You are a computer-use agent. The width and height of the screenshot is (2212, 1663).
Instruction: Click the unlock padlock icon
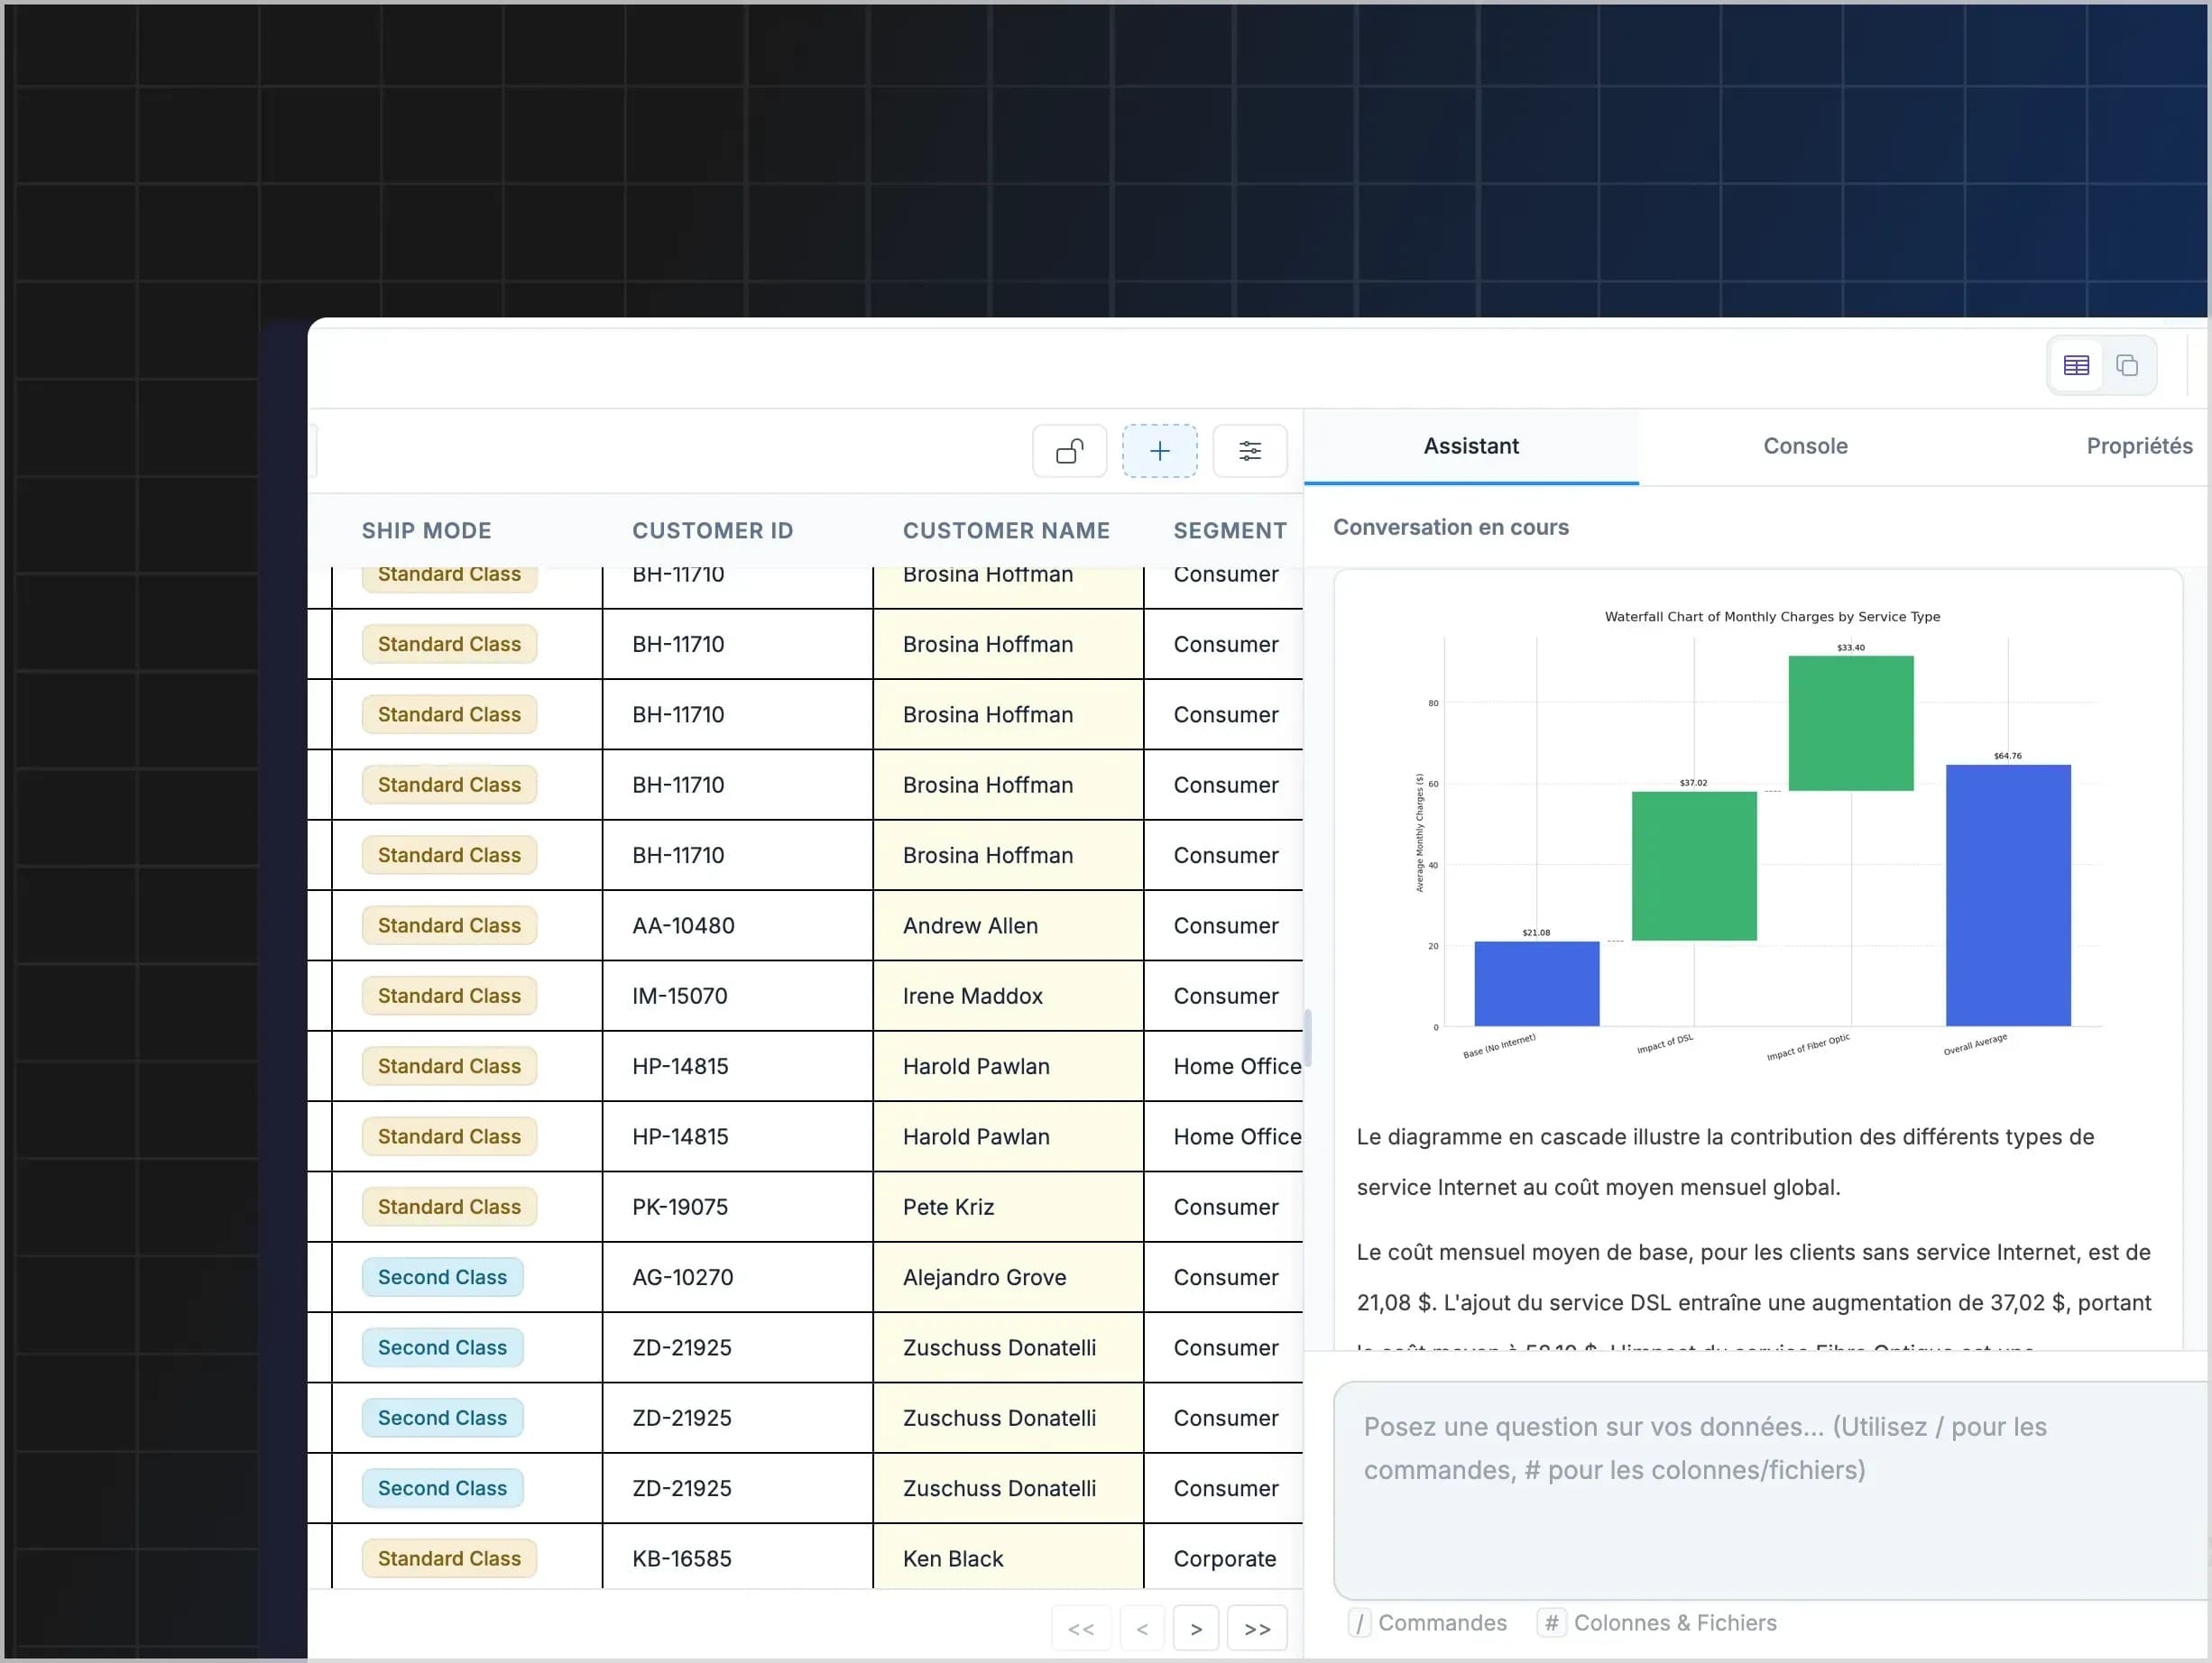1069,451
